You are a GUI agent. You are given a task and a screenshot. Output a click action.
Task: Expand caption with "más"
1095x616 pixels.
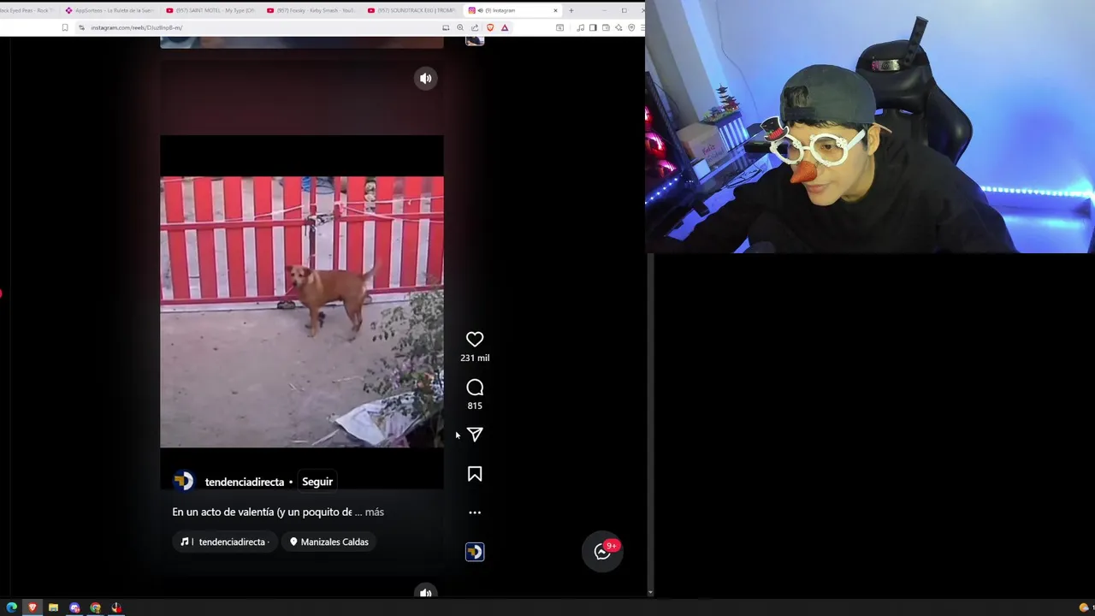(375, 512)
